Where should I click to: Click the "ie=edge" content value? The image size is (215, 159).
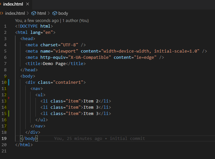[x=145, y=57]
